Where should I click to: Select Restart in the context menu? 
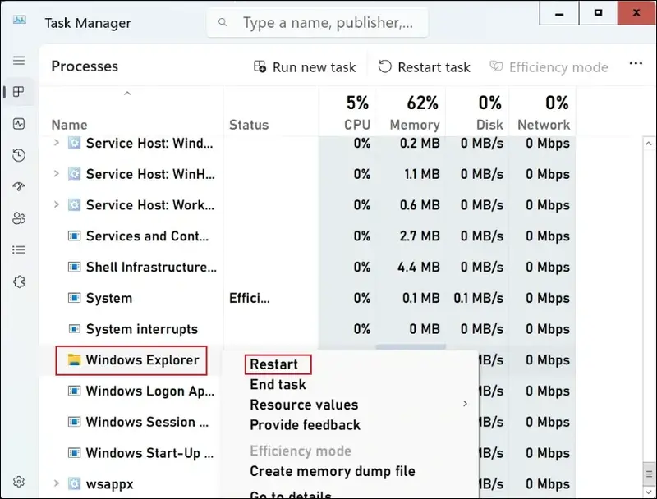(274, 364)
